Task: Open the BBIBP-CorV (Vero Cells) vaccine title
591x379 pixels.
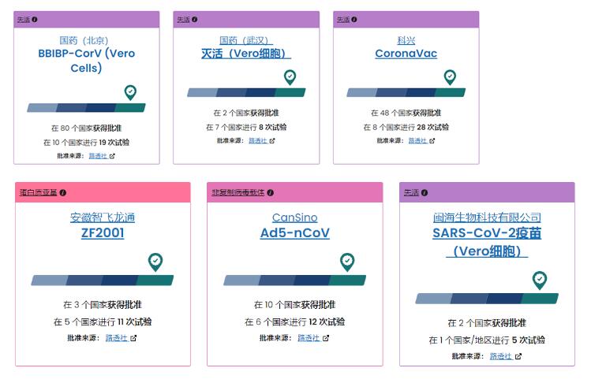Action: (86, 61)
